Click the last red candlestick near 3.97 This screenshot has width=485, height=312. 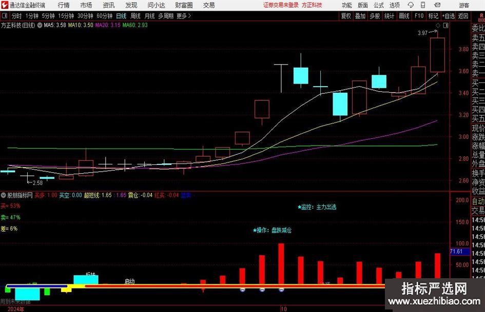(437, 55)
